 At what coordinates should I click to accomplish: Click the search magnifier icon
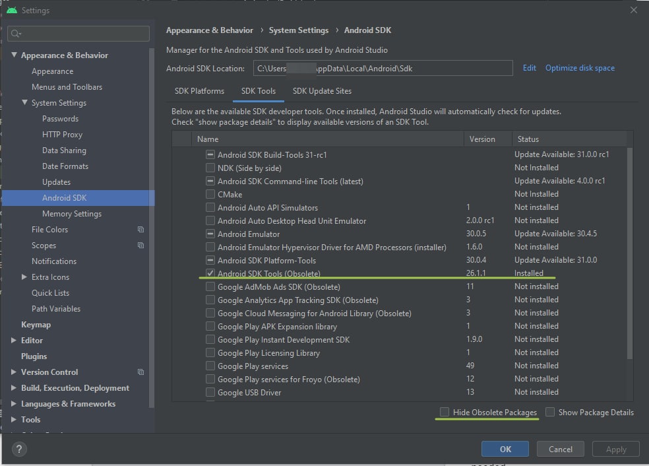point(16,34)
